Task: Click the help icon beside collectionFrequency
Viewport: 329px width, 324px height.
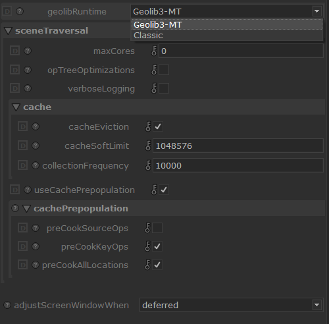Action: [36, 165]
